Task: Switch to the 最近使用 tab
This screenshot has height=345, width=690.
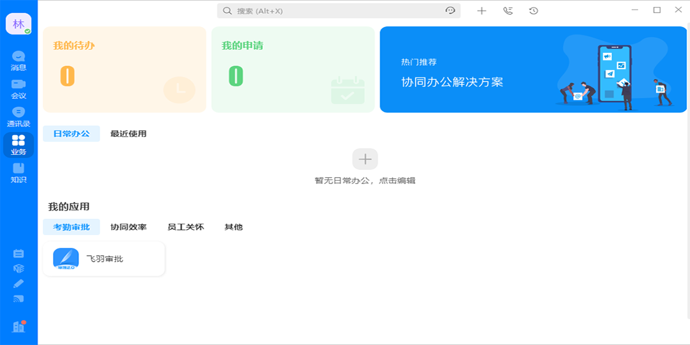Action: point(128,134)
